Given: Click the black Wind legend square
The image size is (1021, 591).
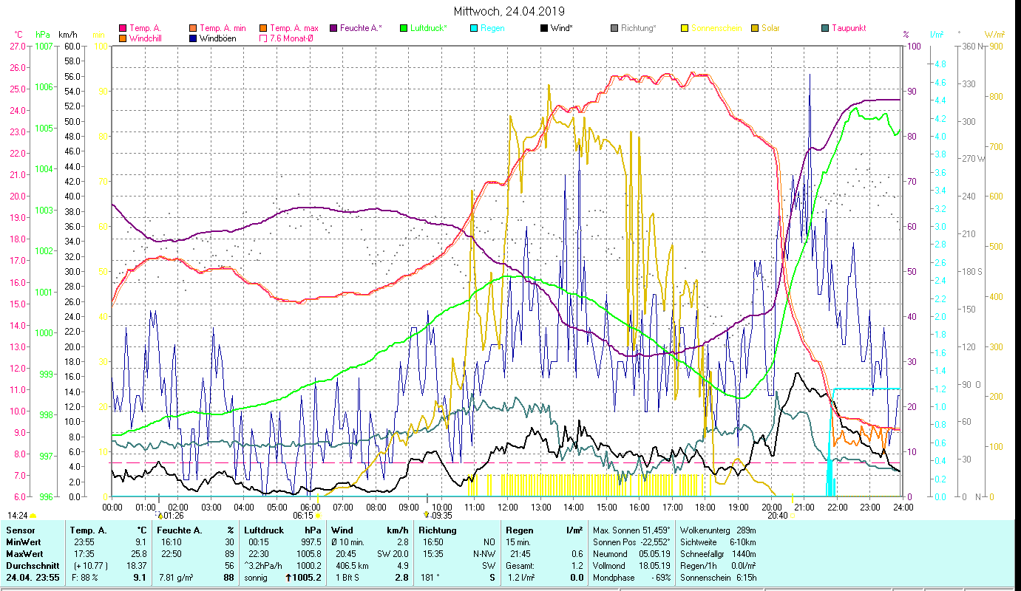Looking at the screenshot, I should [x=543, y=29].
